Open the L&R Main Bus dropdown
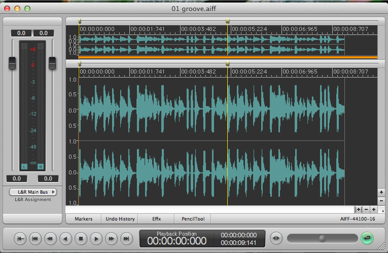 33,192
